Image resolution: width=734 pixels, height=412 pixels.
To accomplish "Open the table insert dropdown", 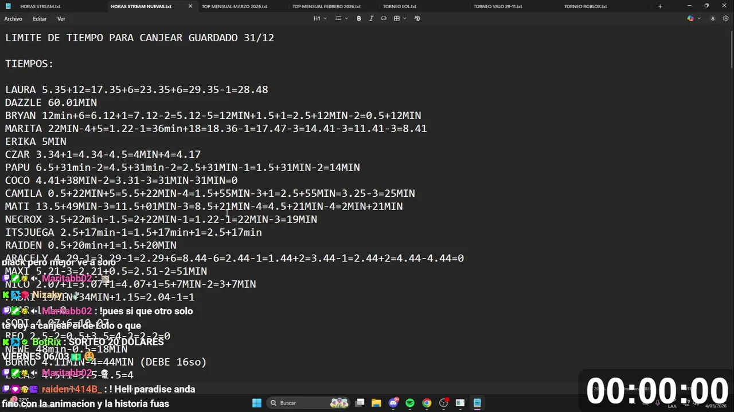I will coord(400,18).
